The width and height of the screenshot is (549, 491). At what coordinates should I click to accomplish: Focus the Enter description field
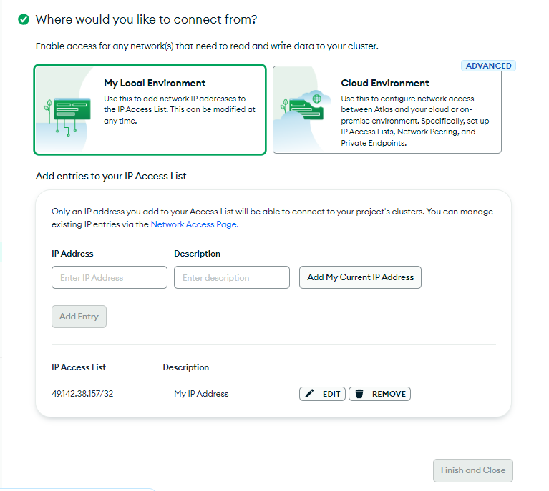pyautogui.click(x=231, y=277)
